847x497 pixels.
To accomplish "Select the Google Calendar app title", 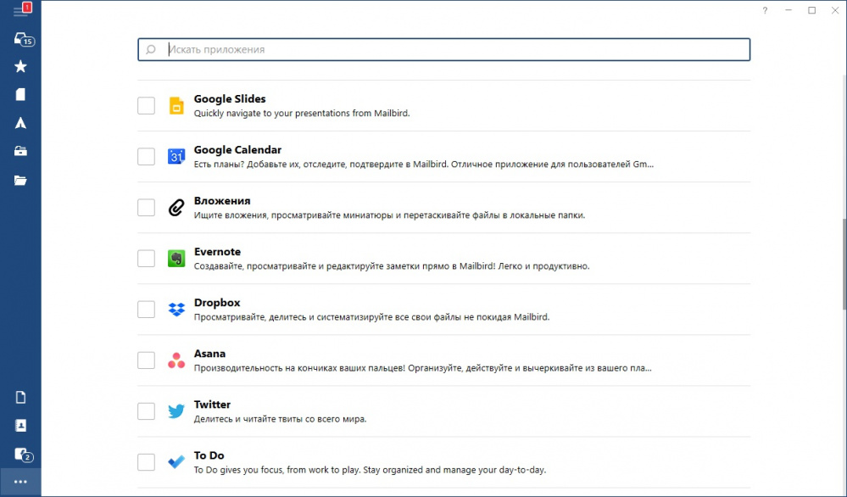I will pos(237,150).
